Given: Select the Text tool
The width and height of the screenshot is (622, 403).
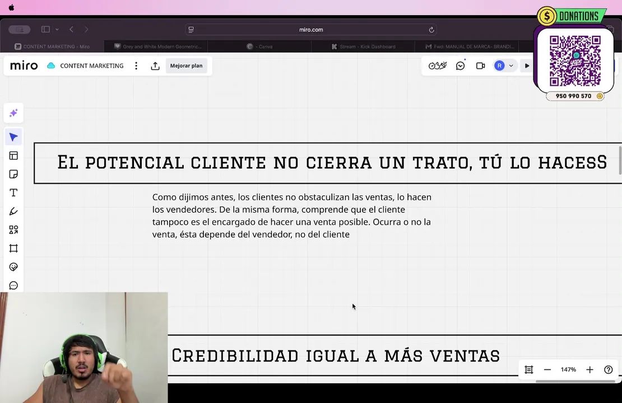Looking at the screenshot, I should point(13,193).
